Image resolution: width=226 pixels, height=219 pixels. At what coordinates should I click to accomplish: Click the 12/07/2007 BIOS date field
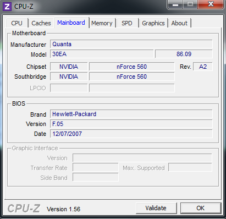(131, 134)
